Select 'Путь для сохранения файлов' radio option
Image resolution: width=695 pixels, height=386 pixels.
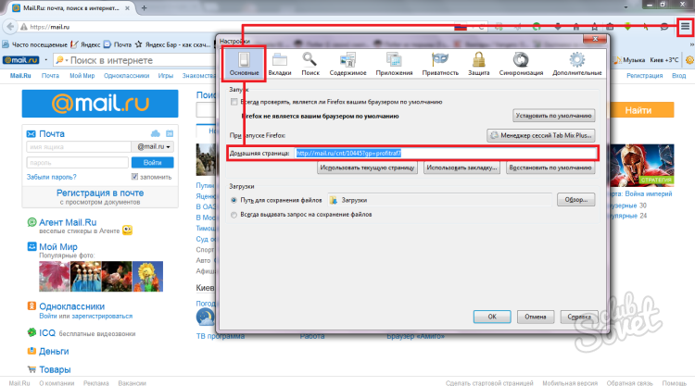234,200
